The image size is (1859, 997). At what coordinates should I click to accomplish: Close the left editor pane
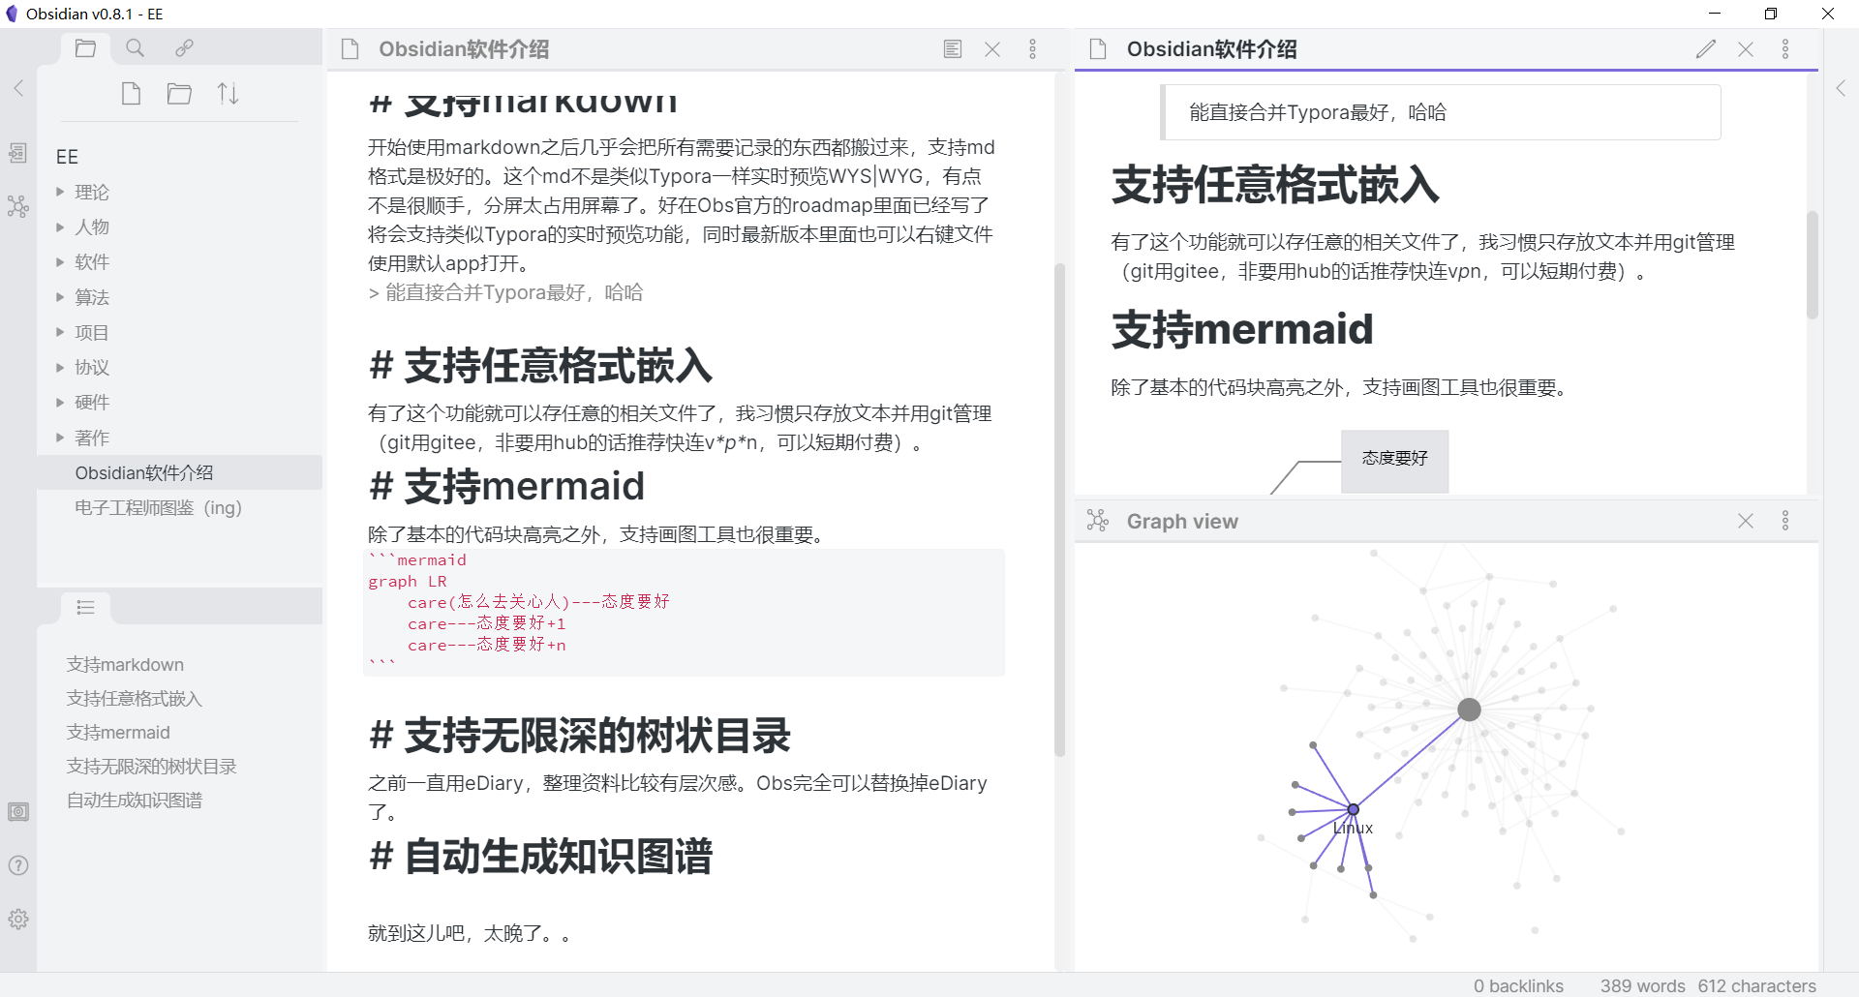pyautogui.click(x=992, y=49)
